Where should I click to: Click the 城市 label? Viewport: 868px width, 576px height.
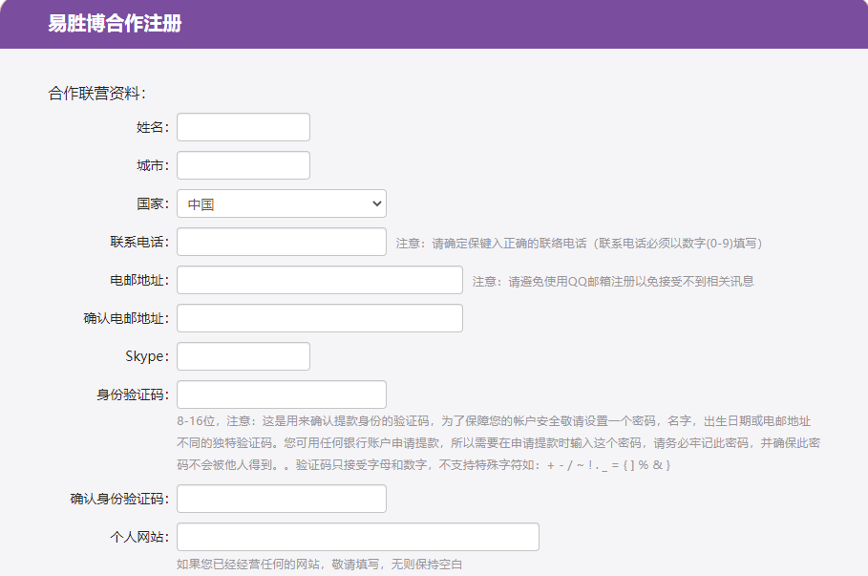point(153,165)
